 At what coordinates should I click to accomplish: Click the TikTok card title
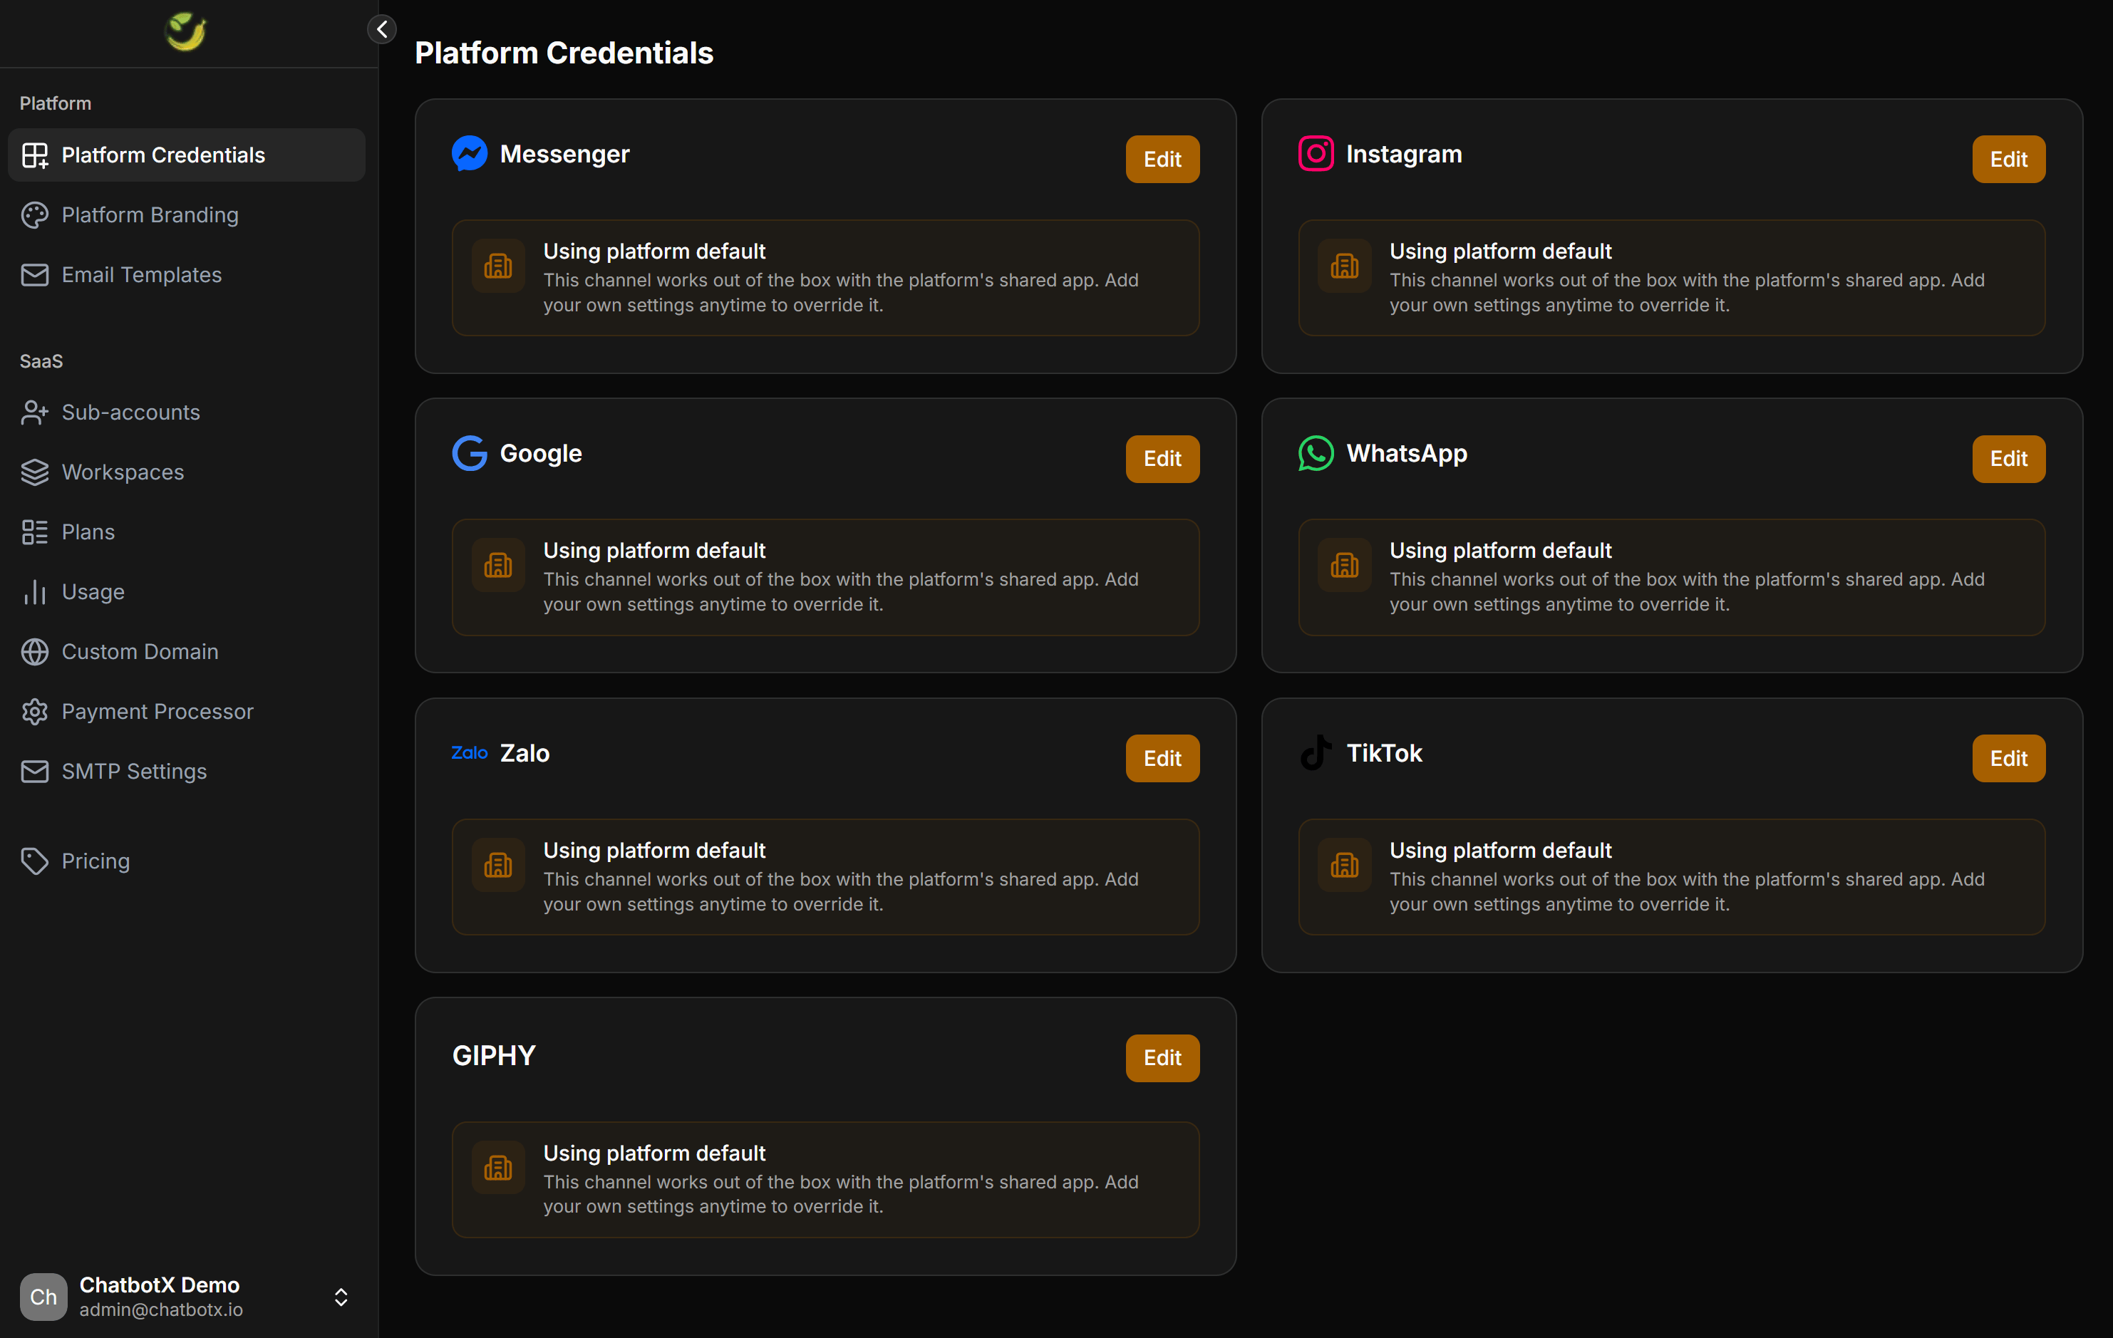pos(1384,753)
